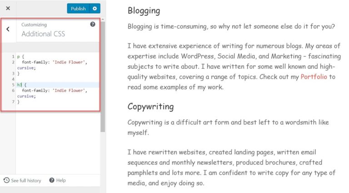This screenshot has height=193, width=349.
Task: Close the Customizer with the X icon
Action: 8,8
